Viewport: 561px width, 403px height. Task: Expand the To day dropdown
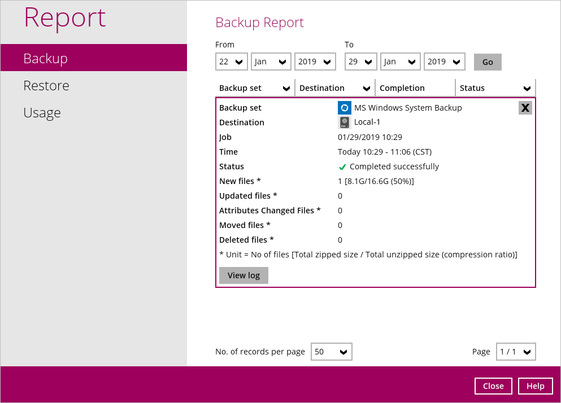[361, 62]
